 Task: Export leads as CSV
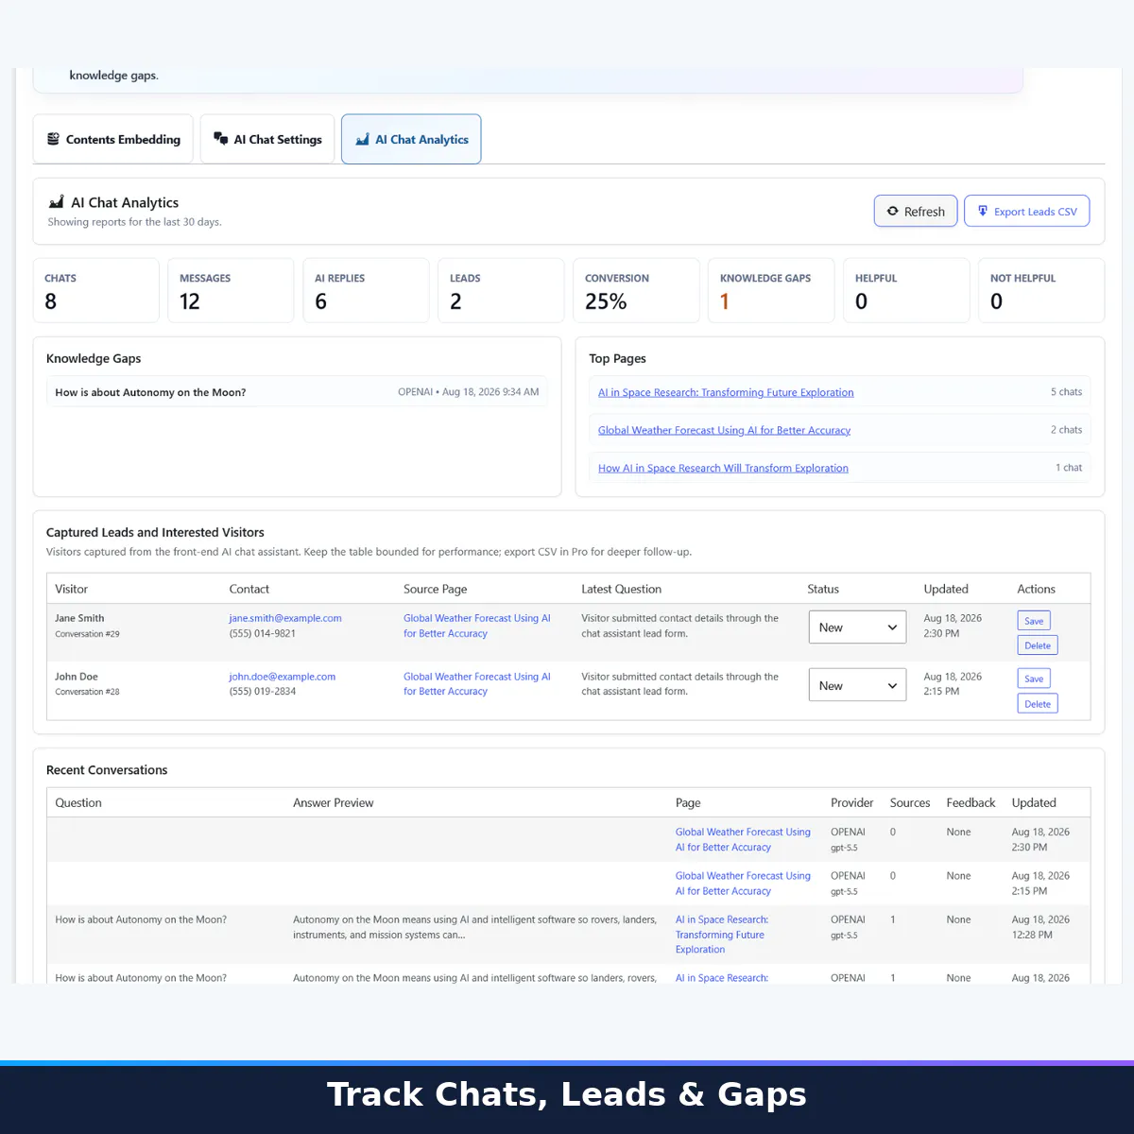(x=1027, y=211)
